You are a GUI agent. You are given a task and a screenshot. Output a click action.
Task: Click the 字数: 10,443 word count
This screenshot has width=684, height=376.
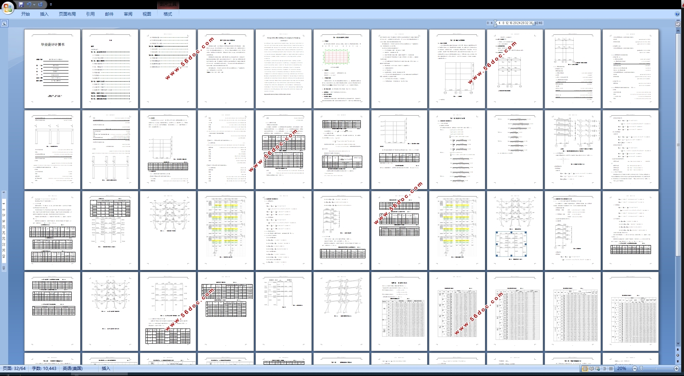[x=44, y=369]
